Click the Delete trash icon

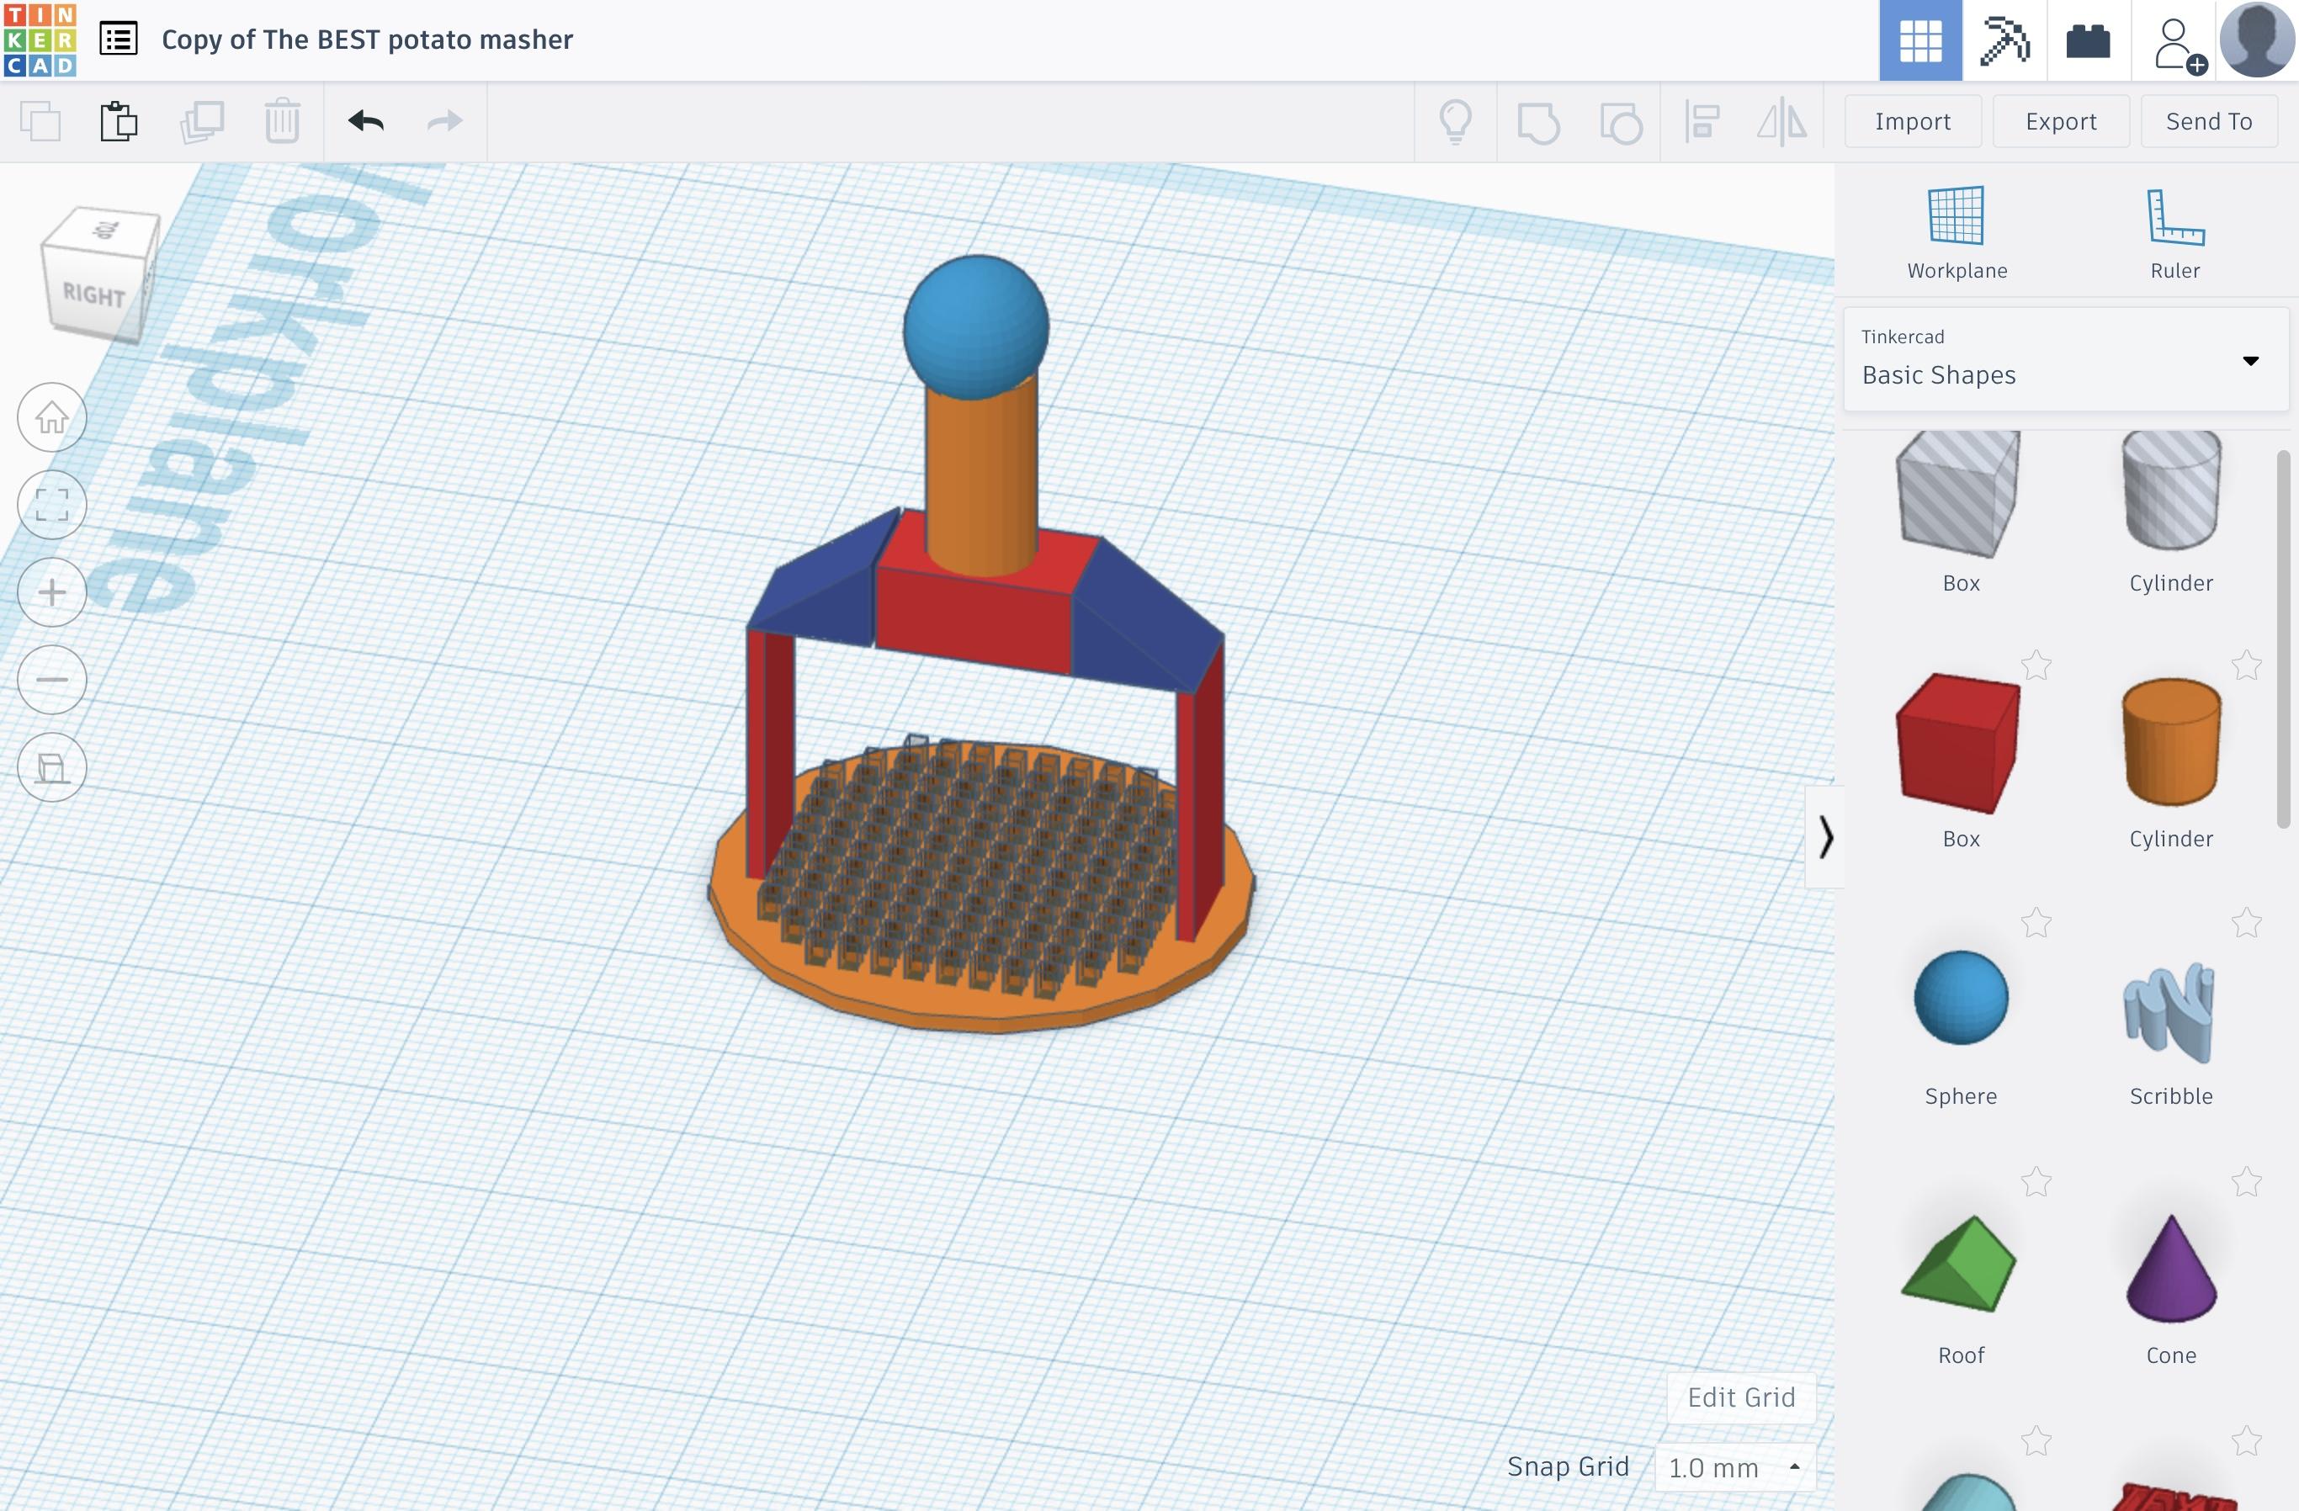pos(282,122)
